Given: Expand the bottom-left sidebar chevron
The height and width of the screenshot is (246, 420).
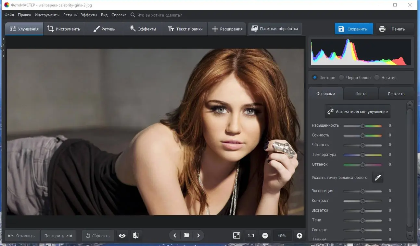Looking at the screenshot, I should (x=3, y=56).
